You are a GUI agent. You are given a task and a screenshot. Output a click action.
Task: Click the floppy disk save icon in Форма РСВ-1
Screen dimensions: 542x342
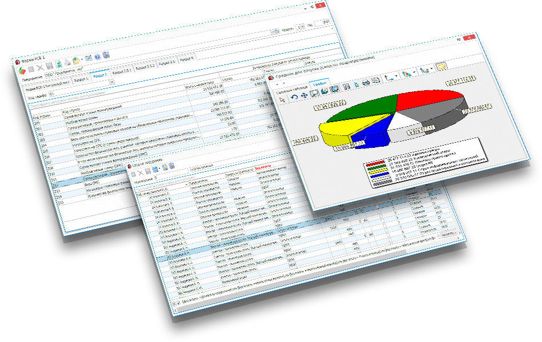pos(49,65)
